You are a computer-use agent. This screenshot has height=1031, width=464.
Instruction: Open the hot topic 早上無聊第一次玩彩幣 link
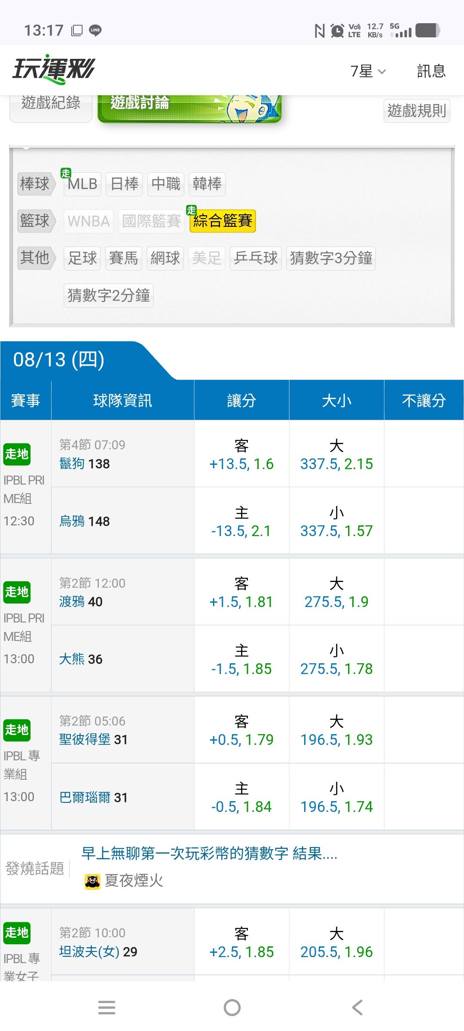tap(209, 853)
